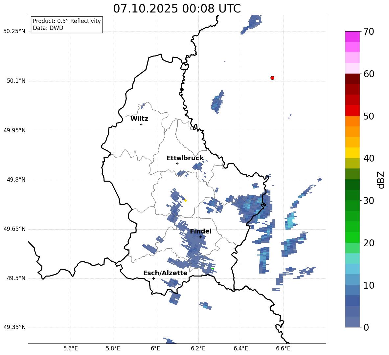The height and width of the screenshot is (355, 389).
Task: Click the 49.95°N latitude label
Action: (14, 130)
